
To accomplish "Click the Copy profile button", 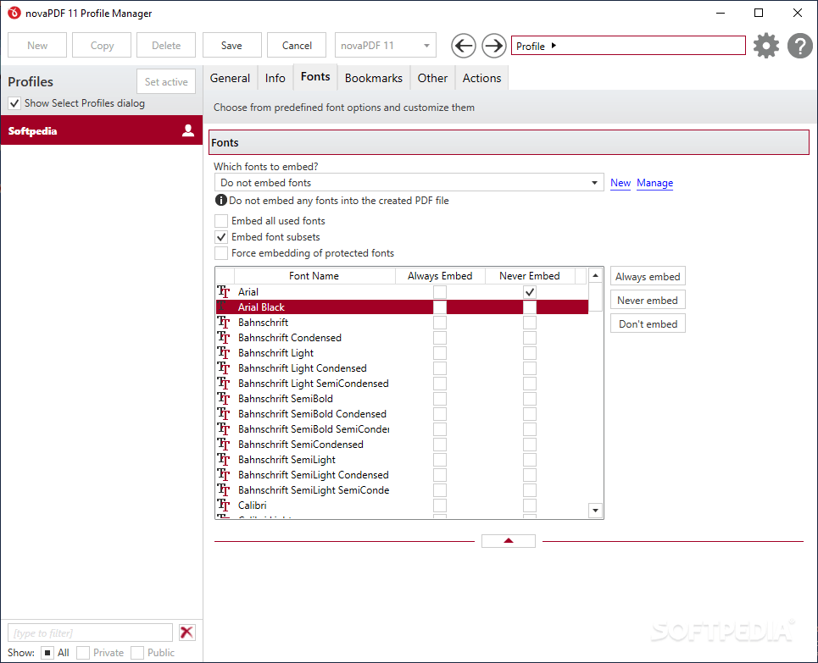I will [102, 46].
